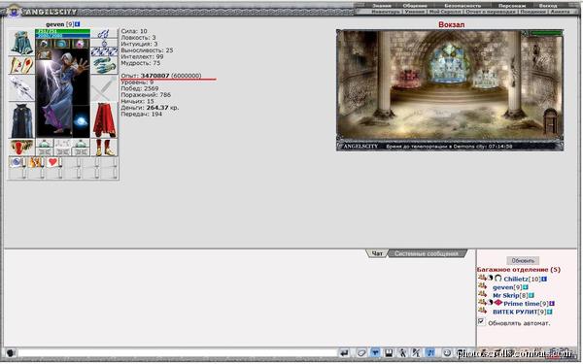Open the 'Общение' top menu
583x364 pixels.
[415, 6]
